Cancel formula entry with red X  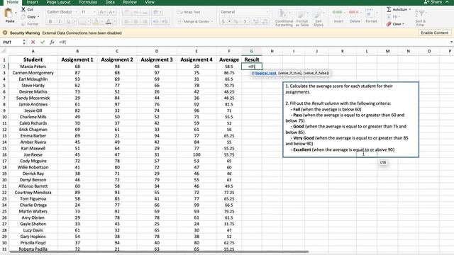(x=33, y=42)
